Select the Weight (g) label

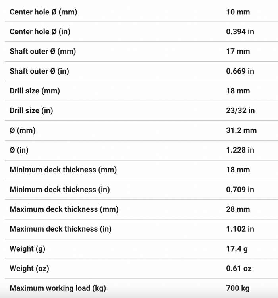tap(27, 249)
